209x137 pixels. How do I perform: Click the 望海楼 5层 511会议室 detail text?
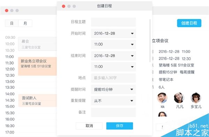tap(176, 65)
